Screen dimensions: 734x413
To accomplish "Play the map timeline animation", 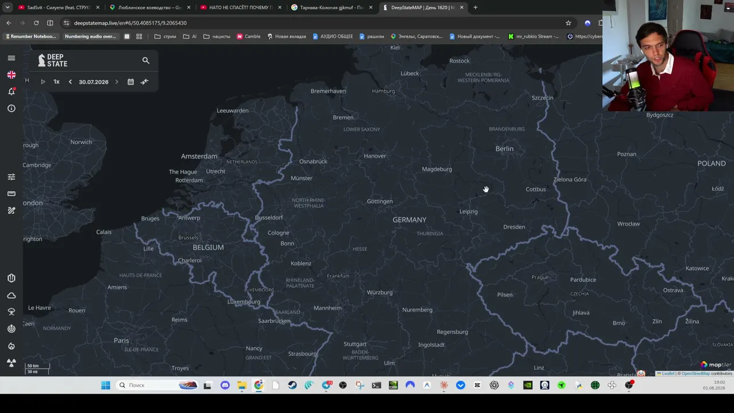I will 43,82.
